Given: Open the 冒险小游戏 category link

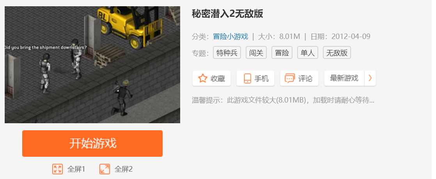Looking at the screenshot, I should point(230,37).
